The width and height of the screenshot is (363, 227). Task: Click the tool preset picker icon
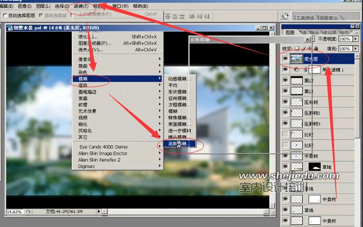pos(284,16)
